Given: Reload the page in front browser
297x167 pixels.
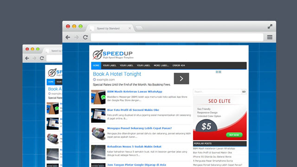Looking at the screenshot, I should (85, 37).
